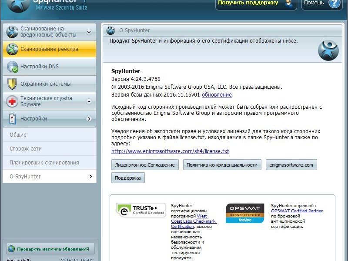Open Сканирование на вредоносные объекты section

50,32
